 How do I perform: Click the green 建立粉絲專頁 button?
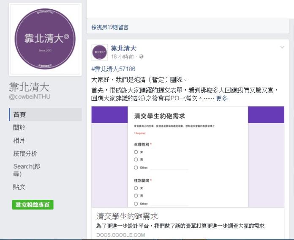tap(33, 204)
